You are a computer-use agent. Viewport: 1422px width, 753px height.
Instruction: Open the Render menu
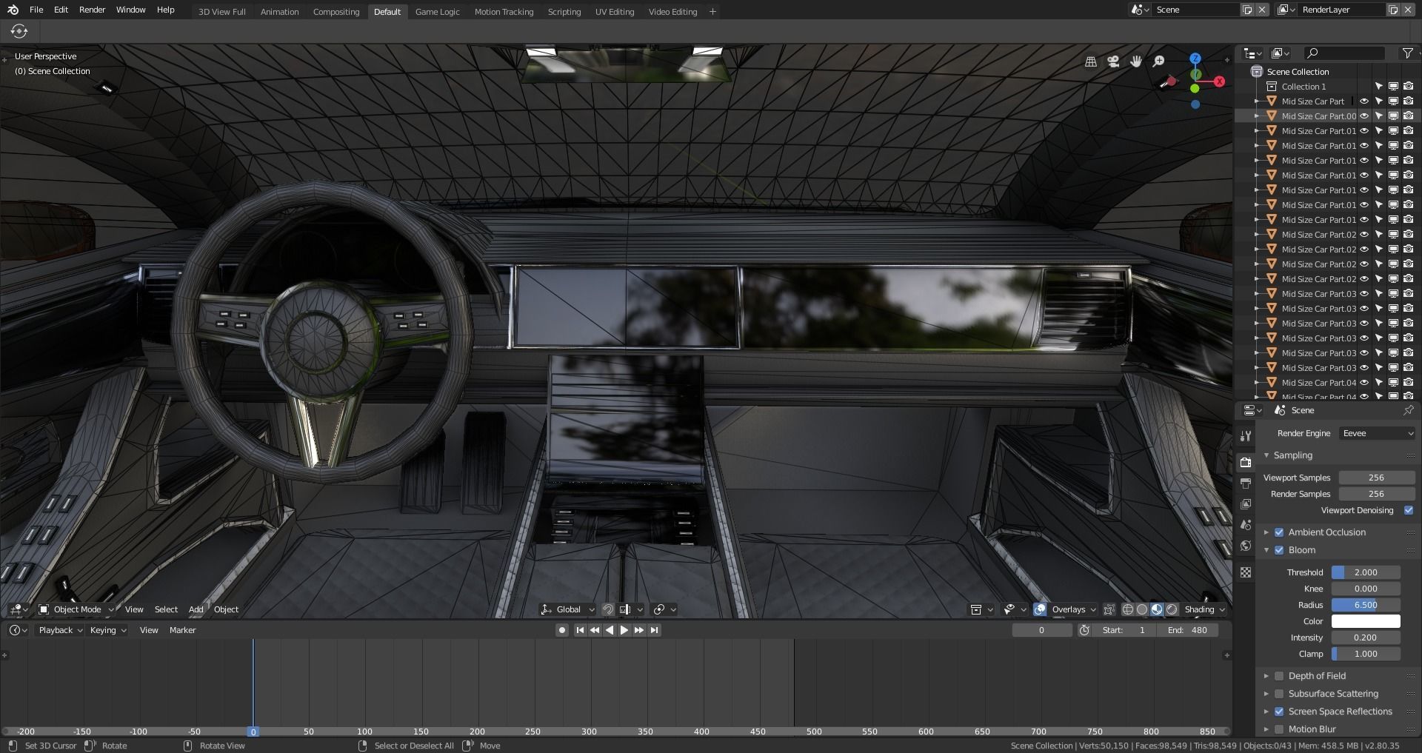(x=93, y=10)
